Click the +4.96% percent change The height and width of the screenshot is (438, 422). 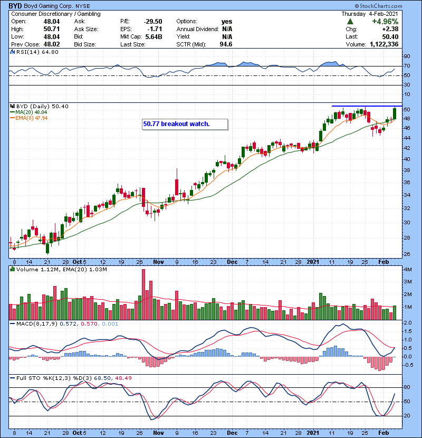pyautogui.click(x=385, y=22)
